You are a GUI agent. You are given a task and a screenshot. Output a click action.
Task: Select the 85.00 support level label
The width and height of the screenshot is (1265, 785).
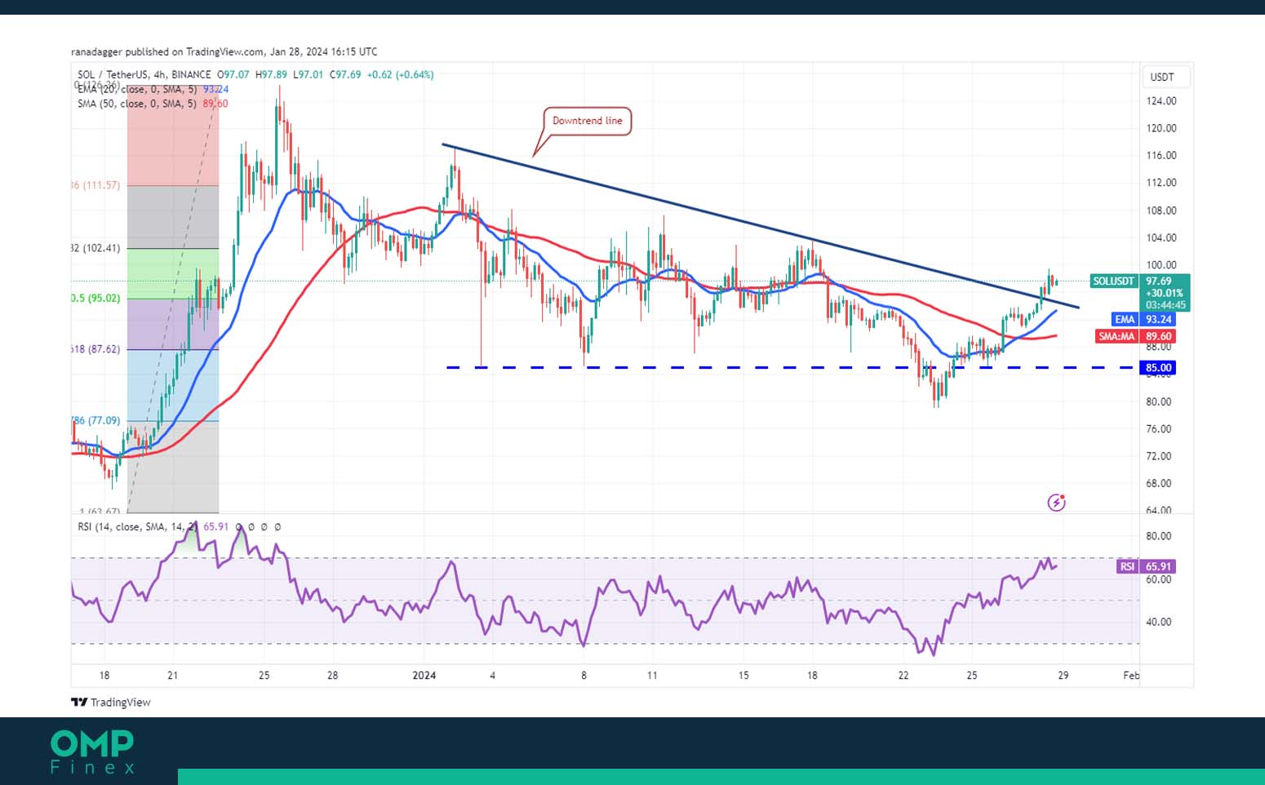coord(1158,368)
